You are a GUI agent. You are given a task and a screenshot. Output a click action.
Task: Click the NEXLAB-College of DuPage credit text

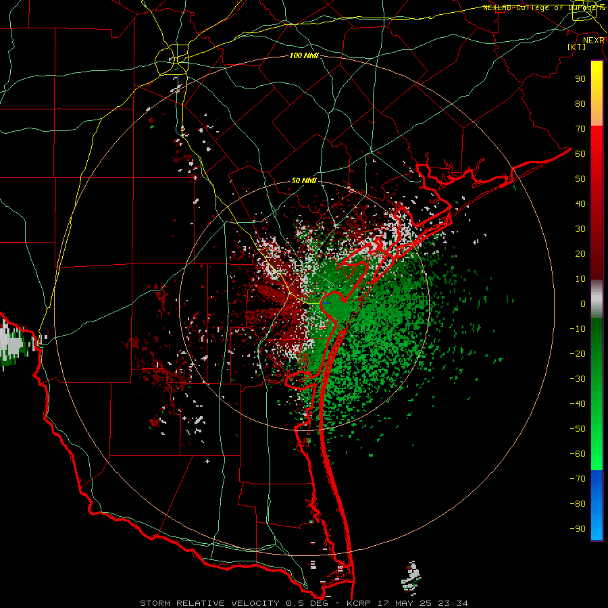pyautogui.click(x=544, y=7)
